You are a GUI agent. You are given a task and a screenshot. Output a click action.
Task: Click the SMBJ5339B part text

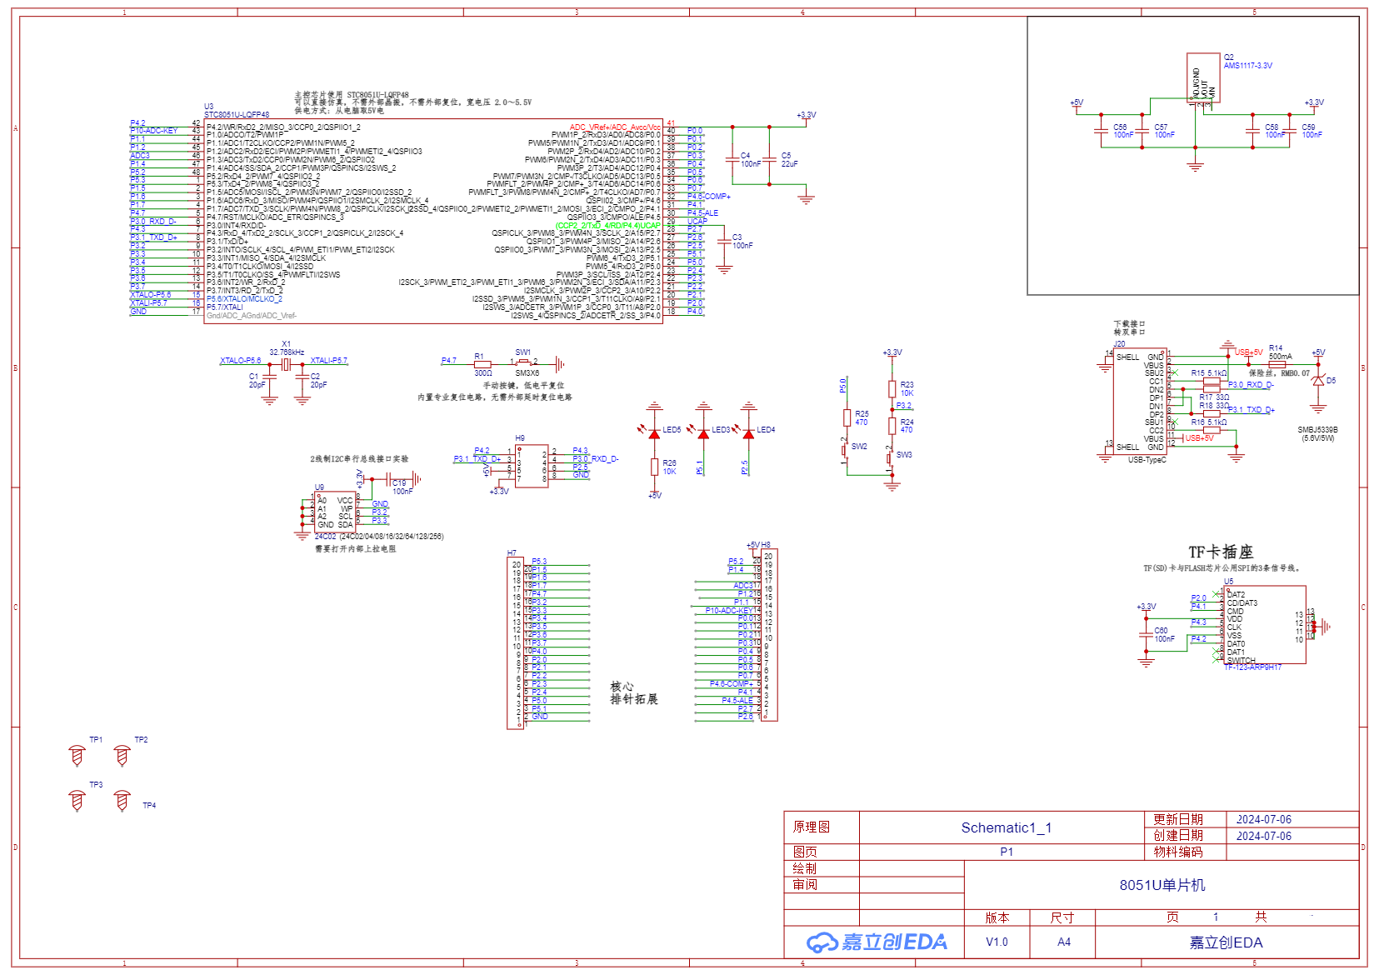pos(1317,430)
